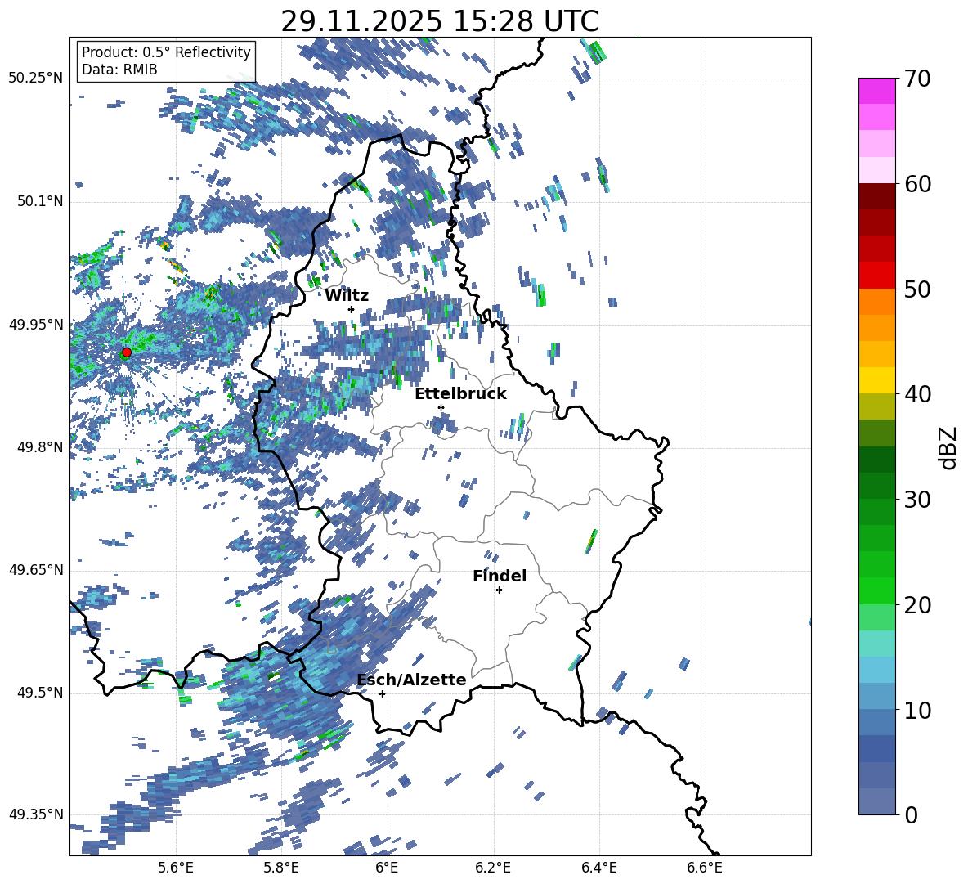Click the colorbar tick label 10
This screenshot has height=884, width=968.
coord(917,711)
